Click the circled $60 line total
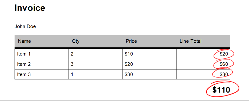This screenshot has height=101, width=249. (224, 64)
